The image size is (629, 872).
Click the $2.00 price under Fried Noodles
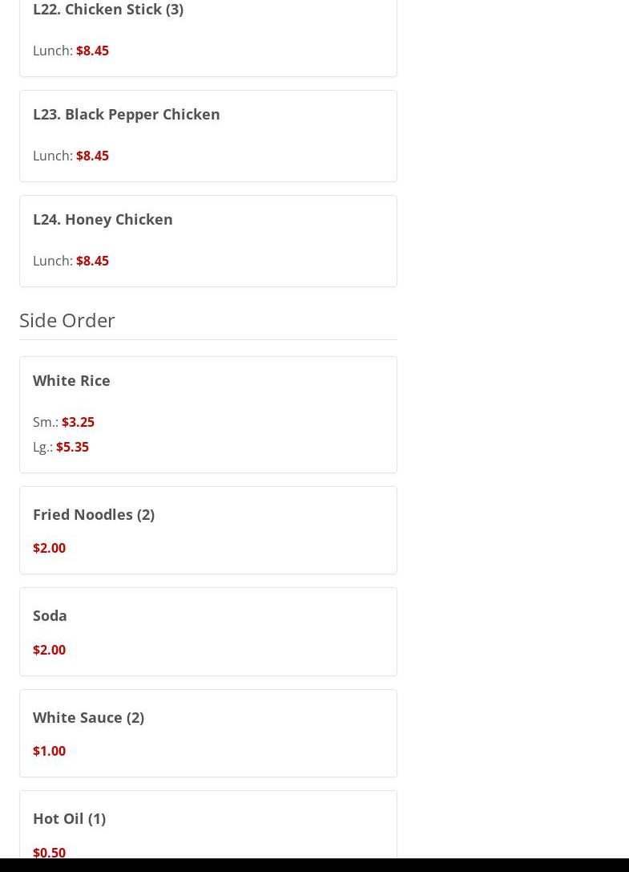tap(49, 548)
